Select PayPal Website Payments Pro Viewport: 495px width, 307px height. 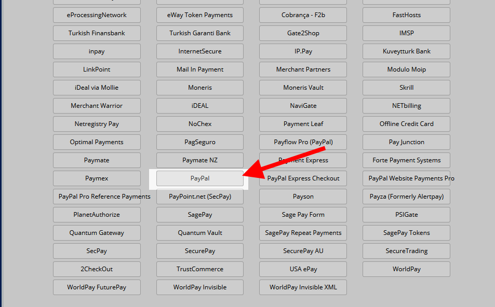(406, 178)
